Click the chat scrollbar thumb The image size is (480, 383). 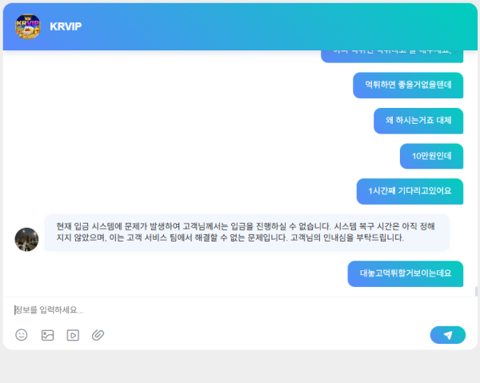point(476,291)
